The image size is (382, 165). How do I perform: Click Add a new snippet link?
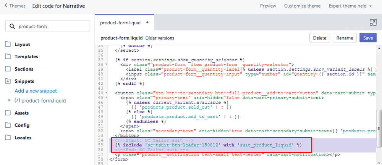click(36, 91)
